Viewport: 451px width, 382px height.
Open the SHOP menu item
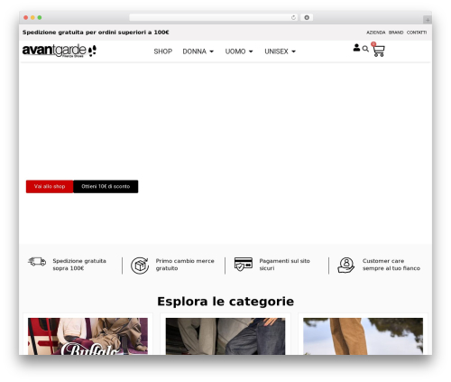tap(163, 51)
